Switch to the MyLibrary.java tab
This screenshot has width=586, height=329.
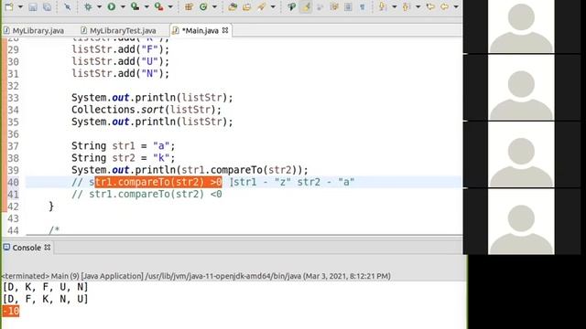tap(34, 30)
